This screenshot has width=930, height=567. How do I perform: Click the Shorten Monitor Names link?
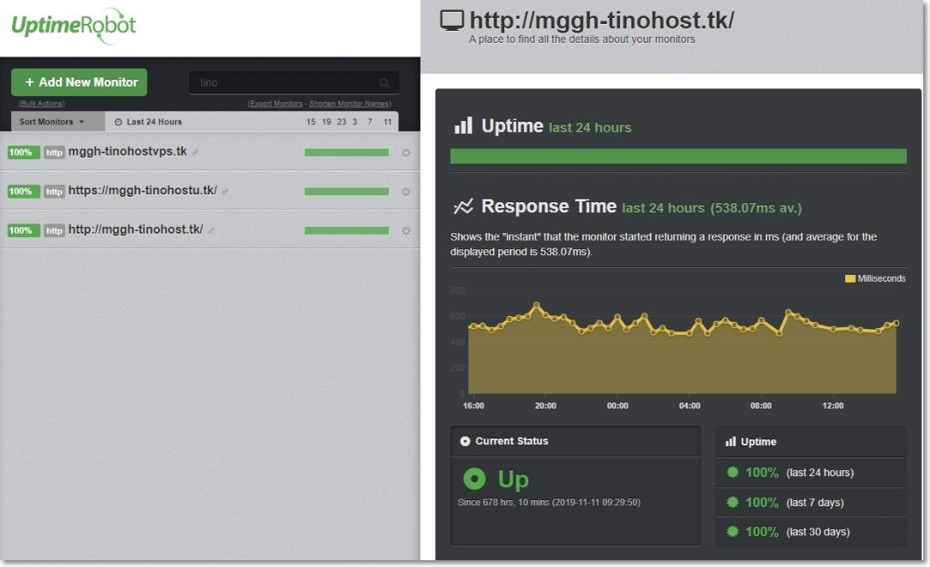coord(349,104)
